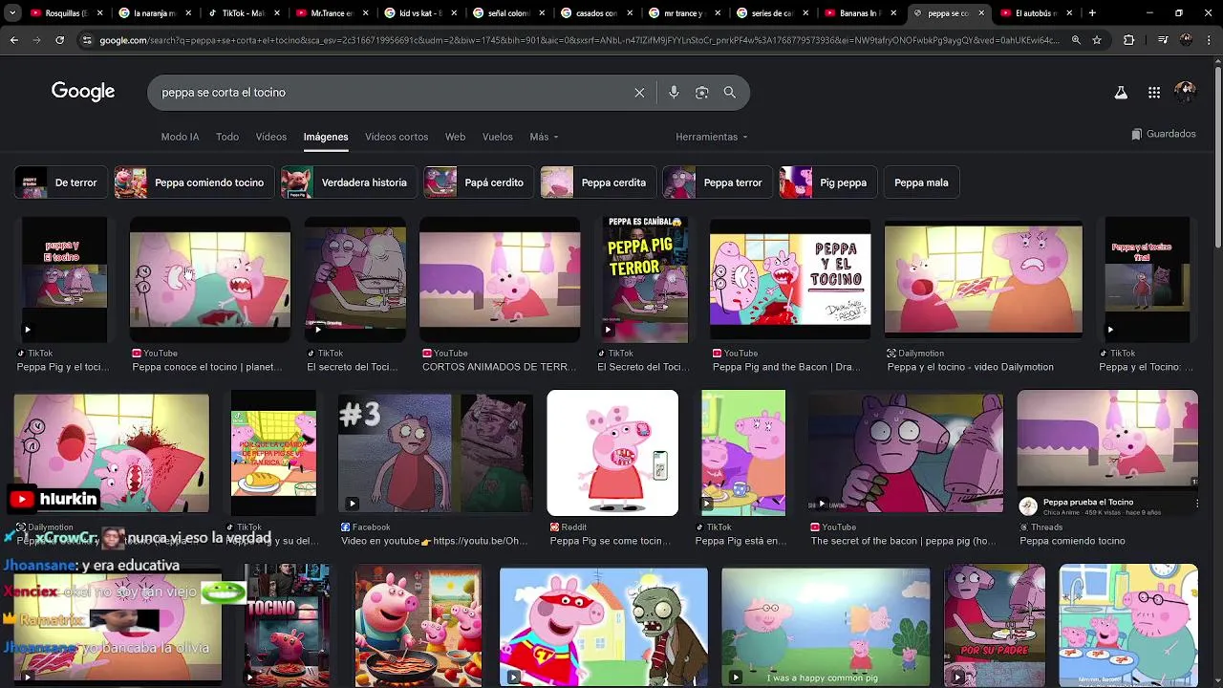1223x688 pixels.
Task: Switch to Vuelos tab
Action: (498, 137)
